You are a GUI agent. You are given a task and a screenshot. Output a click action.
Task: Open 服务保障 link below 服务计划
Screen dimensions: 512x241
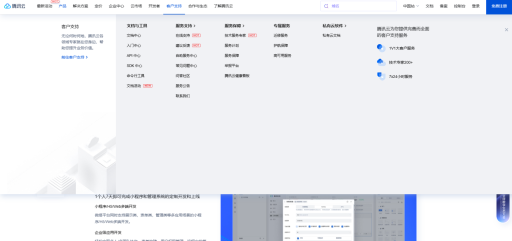(x=232, y=55)
